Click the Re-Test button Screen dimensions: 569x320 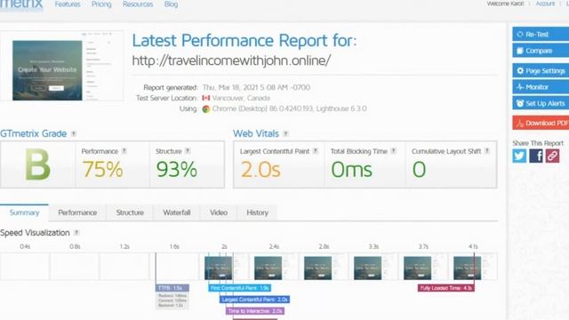coord(541,34)
